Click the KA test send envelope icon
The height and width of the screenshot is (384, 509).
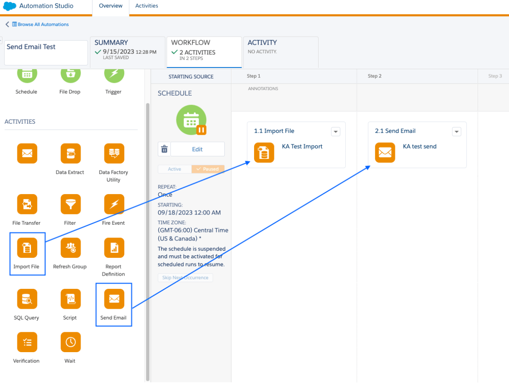coord(385,153)
